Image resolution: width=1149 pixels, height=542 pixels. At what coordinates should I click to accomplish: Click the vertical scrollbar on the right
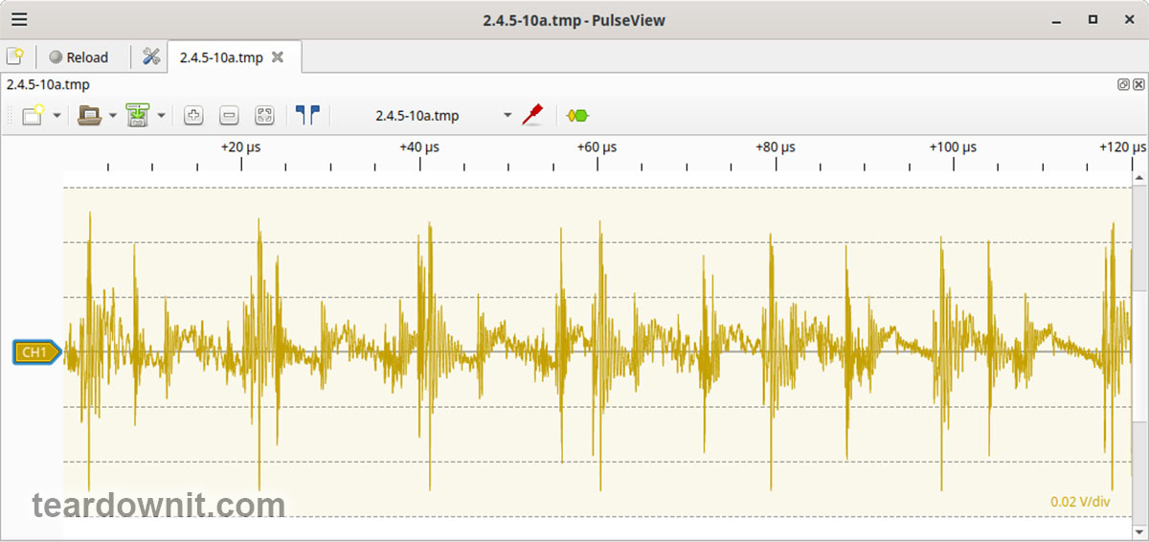click(x=1139, y=356)
